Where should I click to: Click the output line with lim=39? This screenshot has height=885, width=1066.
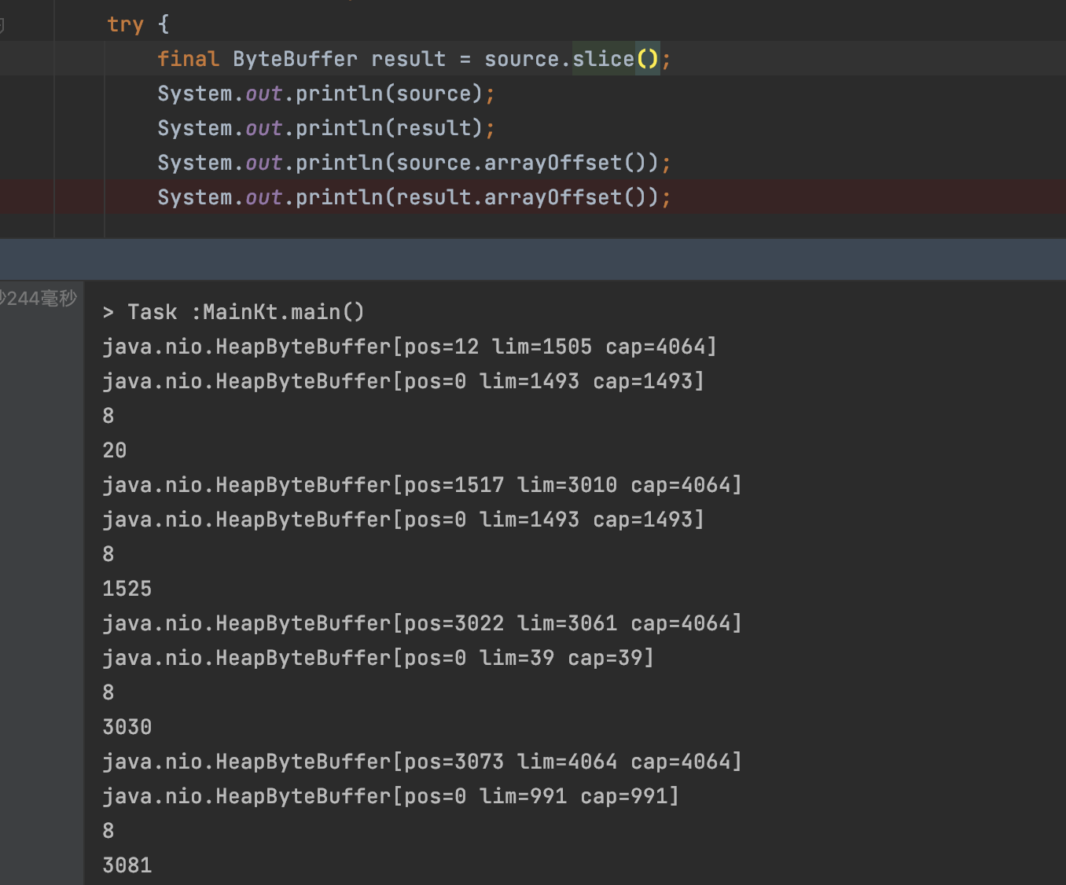coord(377,657)
